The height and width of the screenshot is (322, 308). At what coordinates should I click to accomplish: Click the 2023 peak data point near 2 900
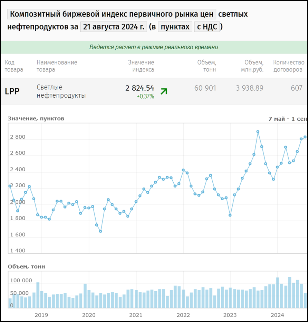pyautogui.click(x=258, y=132)
